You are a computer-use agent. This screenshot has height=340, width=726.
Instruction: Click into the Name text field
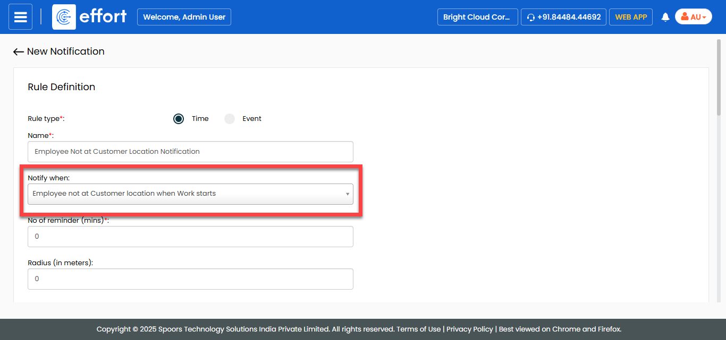(190, 152)
